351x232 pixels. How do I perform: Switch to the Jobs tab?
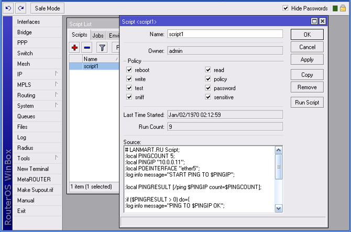[x=98, y=35]
